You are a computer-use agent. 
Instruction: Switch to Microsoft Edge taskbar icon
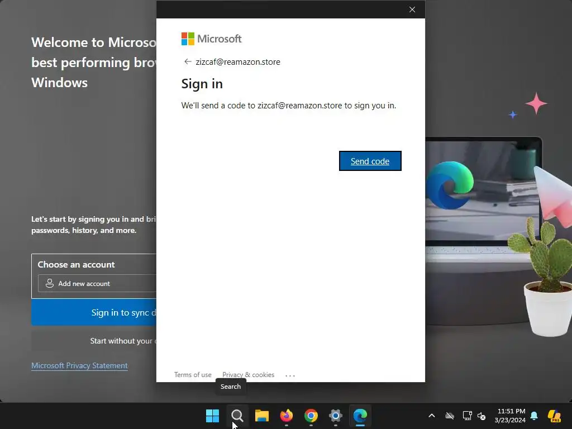pos(360,416)
